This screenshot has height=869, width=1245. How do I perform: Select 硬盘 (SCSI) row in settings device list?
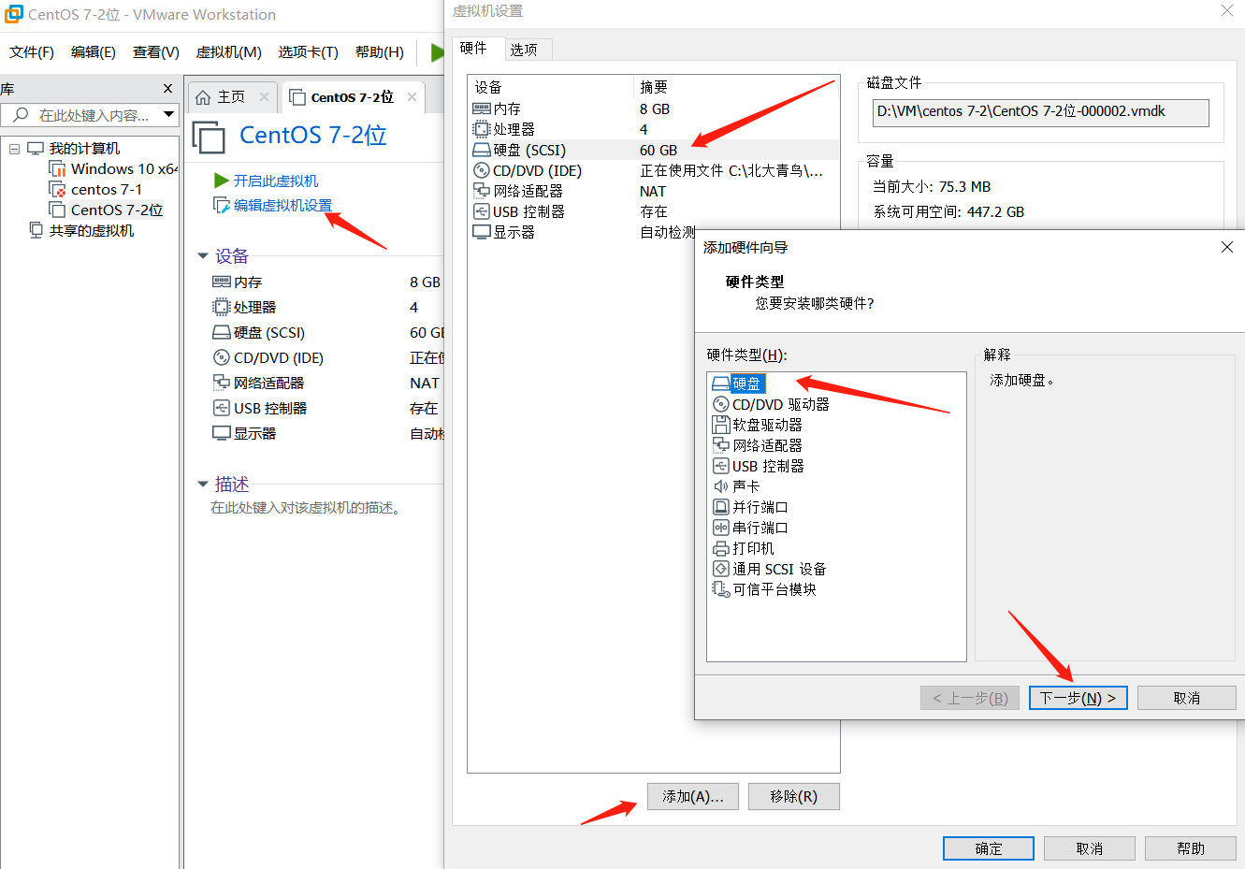click(654, 150)
